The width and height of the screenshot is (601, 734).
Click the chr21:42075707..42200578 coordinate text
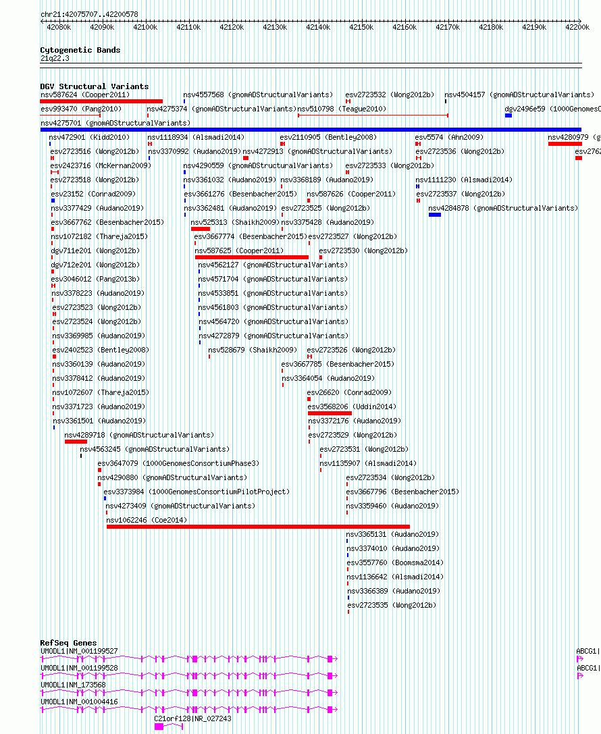[x=89, y=14]
